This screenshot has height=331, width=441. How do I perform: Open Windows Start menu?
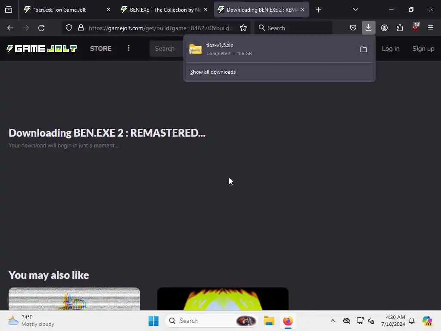pyautogui.click(x=154, y=321)
